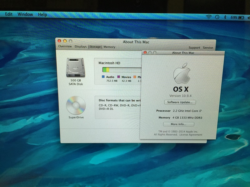Open the Help menu
Image resolution: width=250 pixels, height=187 pixels.
point(42,15)
